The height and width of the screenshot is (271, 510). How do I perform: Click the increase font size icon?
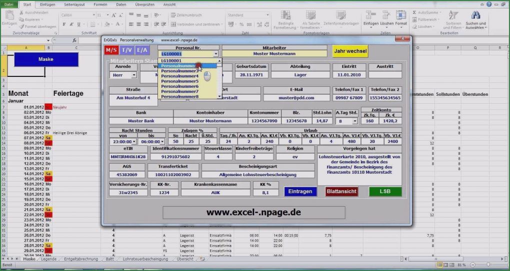[x=114, y=15]
